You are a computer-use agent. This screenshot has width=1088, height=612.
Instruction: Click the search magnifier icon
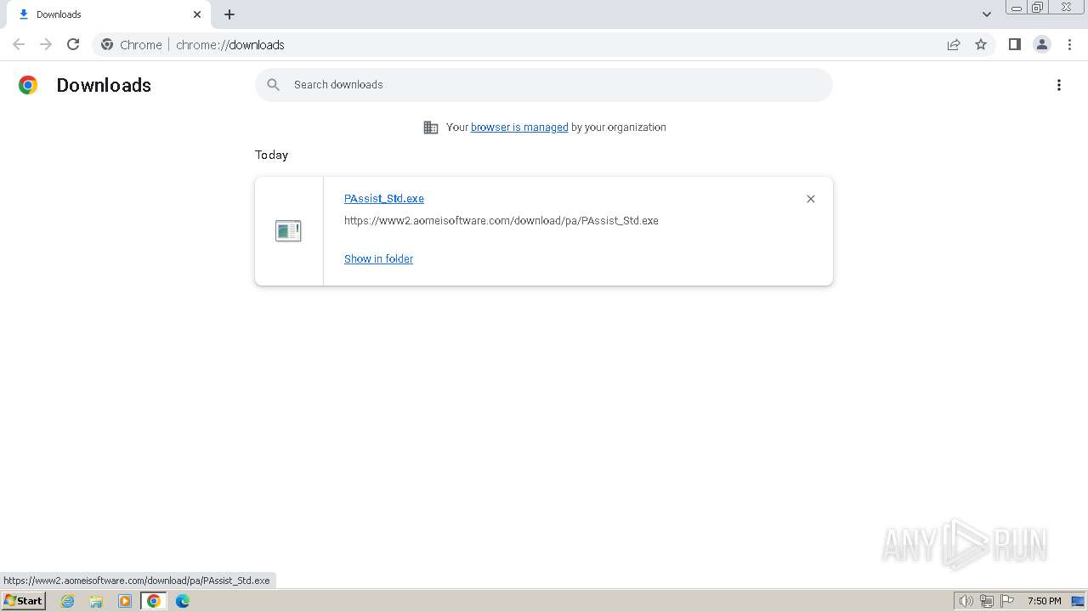(273, 85)
